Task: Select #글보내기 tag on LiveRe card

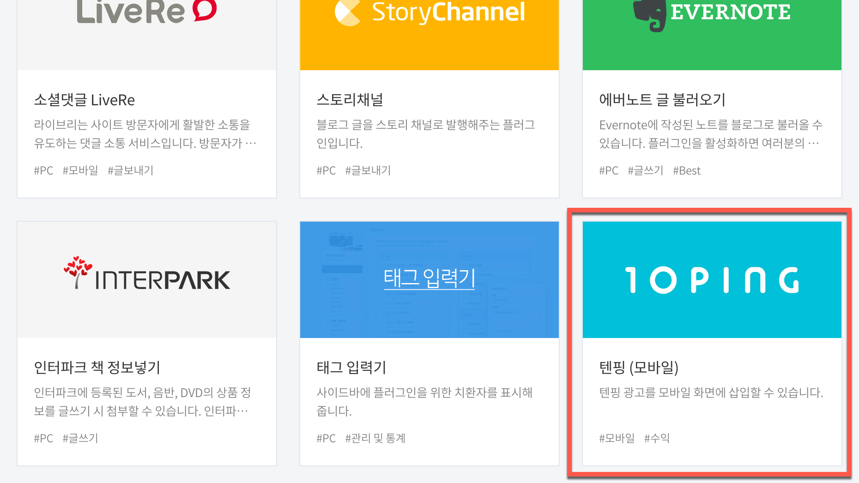Action: (131, 170)
